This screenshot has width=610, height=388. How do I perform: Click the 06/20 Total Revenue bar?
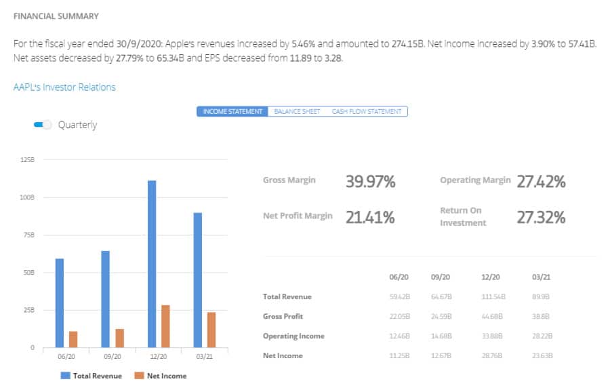(x=60, y=303)
